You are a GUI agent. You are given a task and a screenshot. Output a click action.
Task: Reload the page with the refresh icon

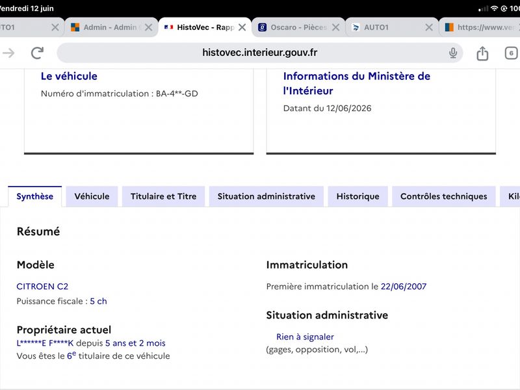(37, 53)
